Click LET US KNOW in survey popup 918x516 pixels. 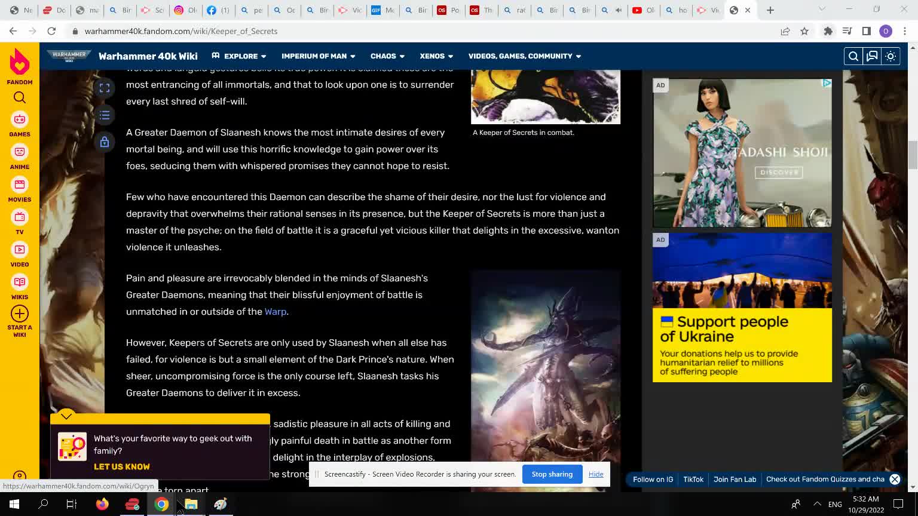pos(122,467)
